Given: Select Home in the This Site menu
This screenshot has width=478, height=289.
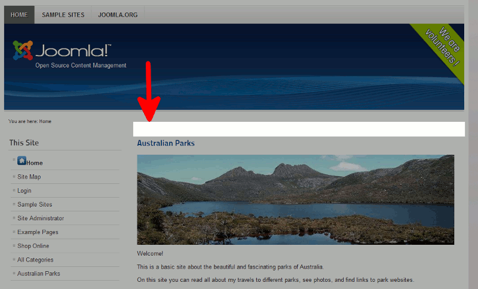Looking at the screenshot, I should (x=35, y=163).
